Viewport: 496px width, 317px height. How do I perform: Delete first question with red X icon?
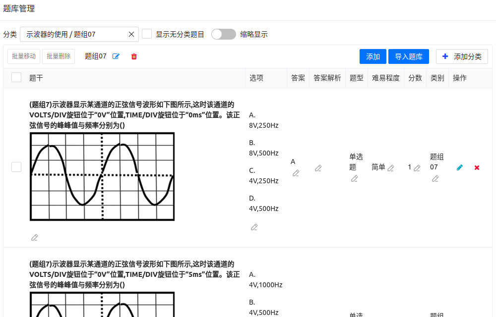click(x=477, y=167)
